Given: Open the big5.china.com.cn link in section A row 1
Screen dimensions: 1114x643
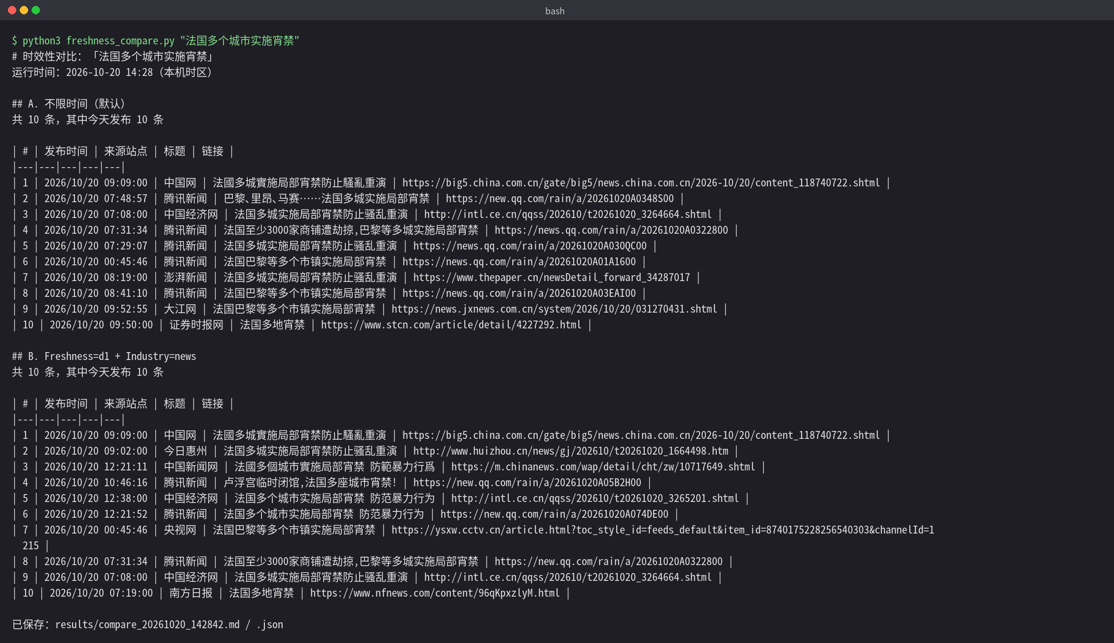Looking at the screenshot, I should point(641,183).
